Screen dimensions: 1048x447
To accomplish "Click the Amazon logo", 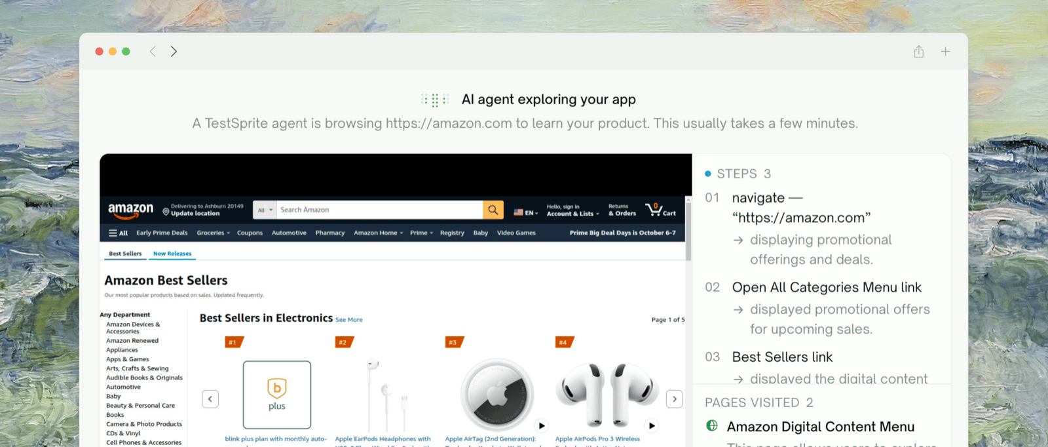I will click(x=130, y=210).
